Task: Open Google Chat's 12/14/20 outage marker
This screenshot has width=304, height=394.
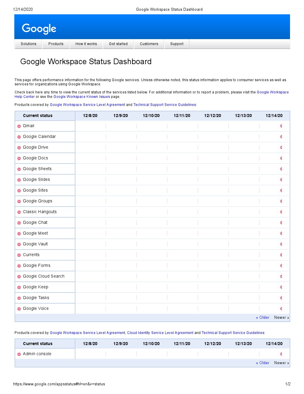Action: (281, 223)
